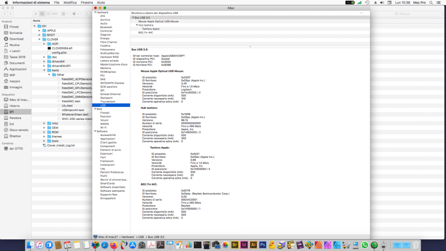
Task: Open the Trash in the dock
Action: [x=415, y=245]
